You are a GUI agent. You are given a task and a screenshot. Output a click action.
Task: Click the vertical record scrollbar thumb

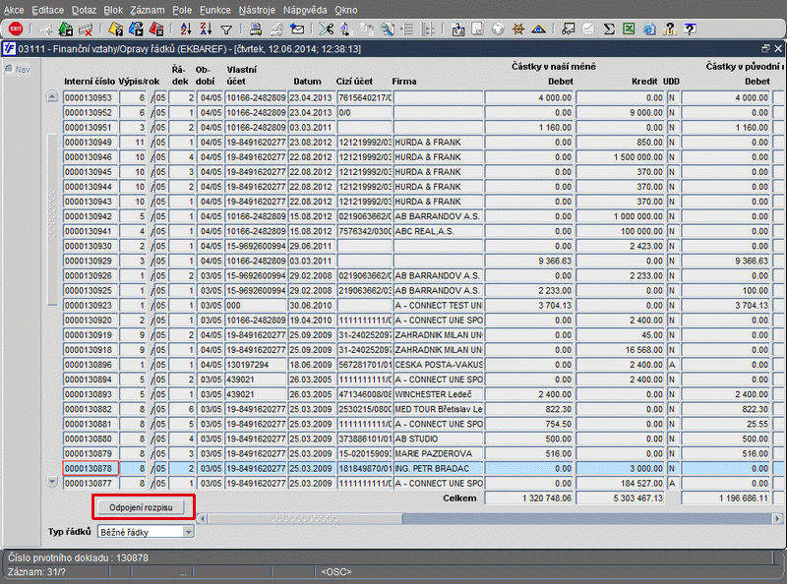[52, 219]
